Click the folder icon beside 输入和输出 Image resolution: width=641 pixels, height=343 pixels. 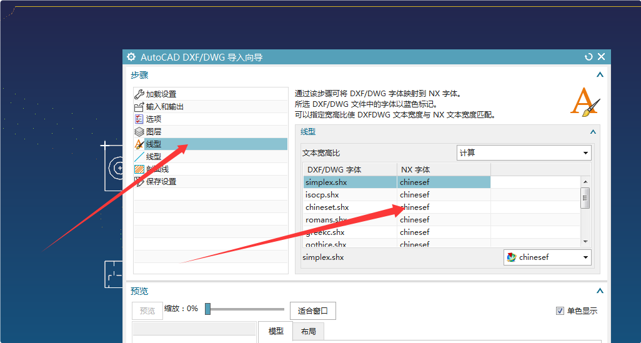[x=139, y=107]
